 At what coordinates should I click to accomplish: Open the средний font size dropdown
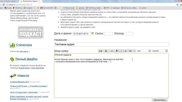click(160, 51)
